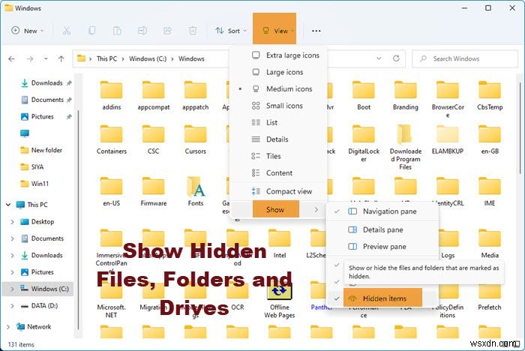The height and width of the screenshot is (351, 525).
Task: Go back with the left arrow
Action: point(12,59)
